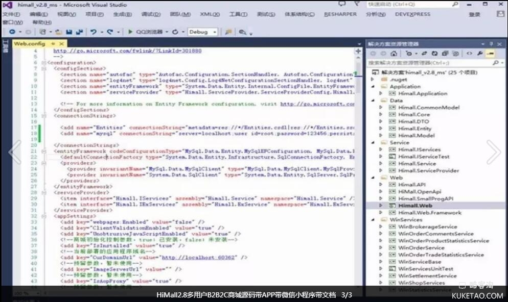508x302 pixels.
Task: Click Home icon in Solution Explorer toolbar
Action: [393, 54]
